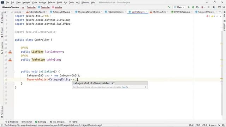Click fold end marker at line 22
Image resolution: width=226 pixels, height=127 pixels.
pos(14,84)
